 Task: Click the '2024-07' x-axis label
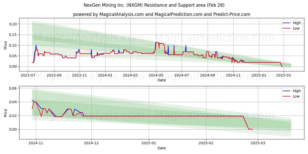(182, 75)
